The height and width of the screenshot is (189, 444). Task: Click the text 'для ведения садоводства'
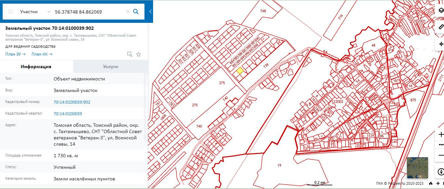pos(30,46)
